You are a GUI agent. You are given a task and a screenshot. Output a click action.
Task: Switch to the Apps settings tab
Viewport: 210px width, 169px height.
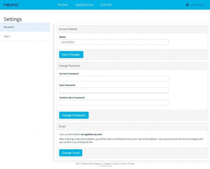25,36
